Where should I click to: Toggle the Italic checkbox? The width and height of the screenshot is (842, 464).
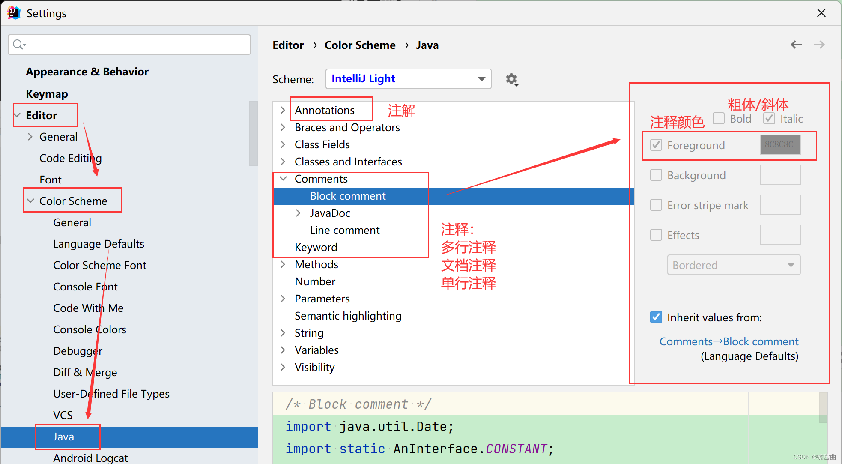coord(769,118)
